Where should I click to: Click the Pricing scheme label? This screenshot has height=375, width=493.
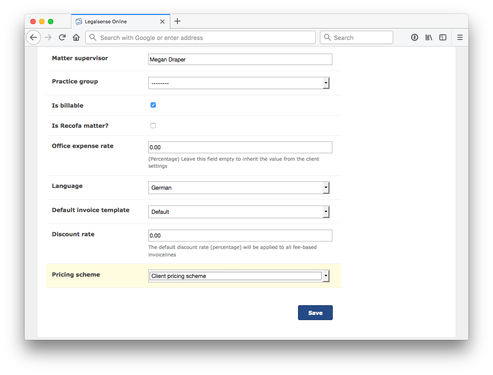click(76, 274)
